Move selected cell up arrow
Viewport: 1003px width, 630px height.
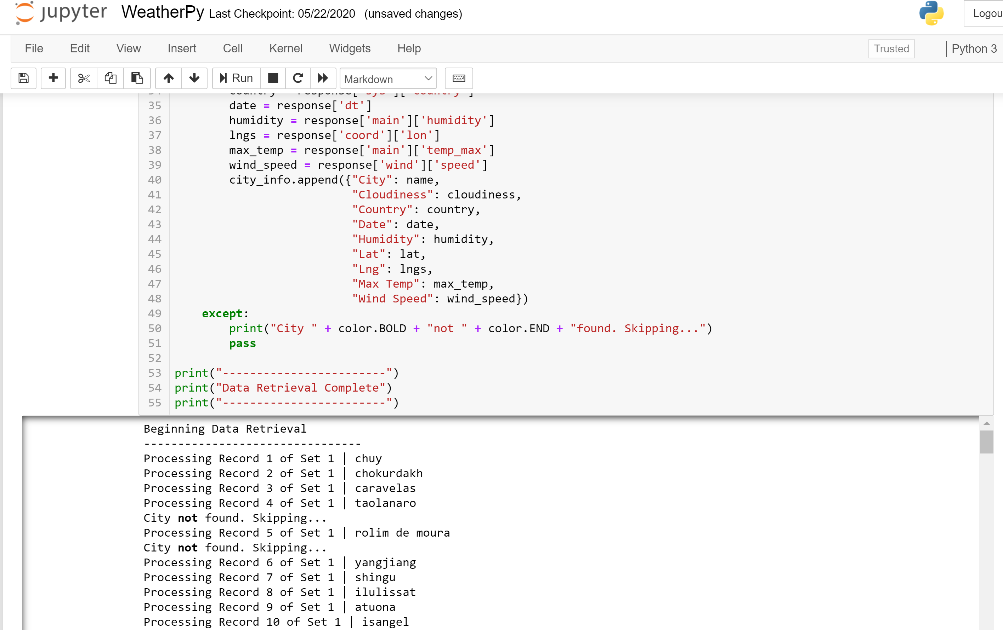coord(168,78)
